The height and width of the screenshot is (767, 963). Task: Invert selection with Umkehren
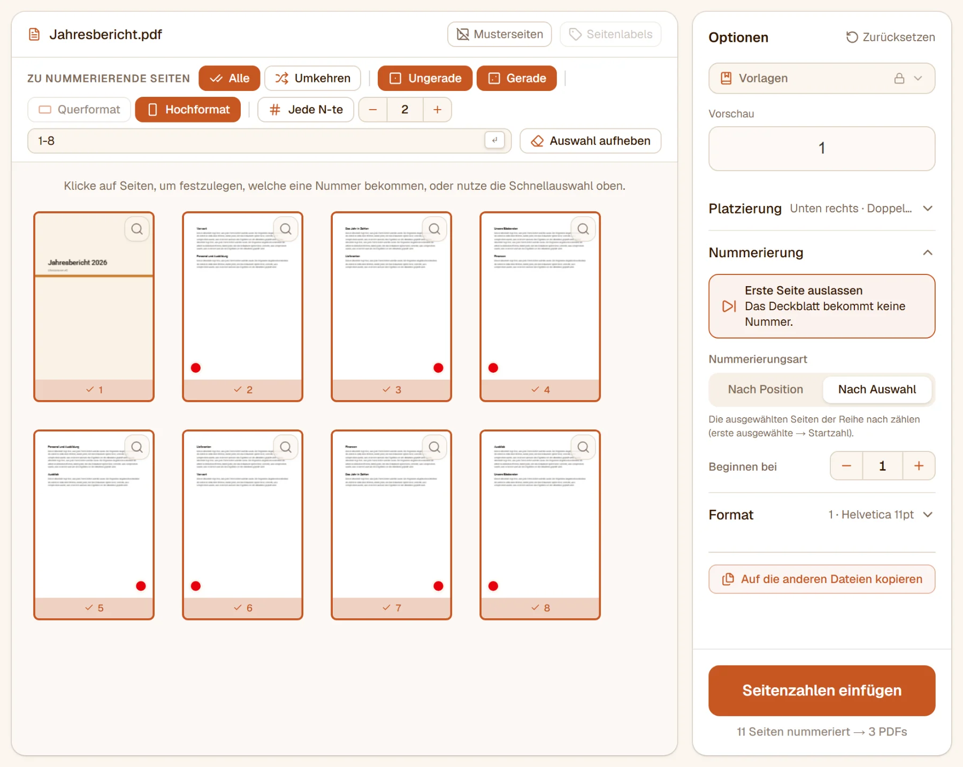coord(312,78)
